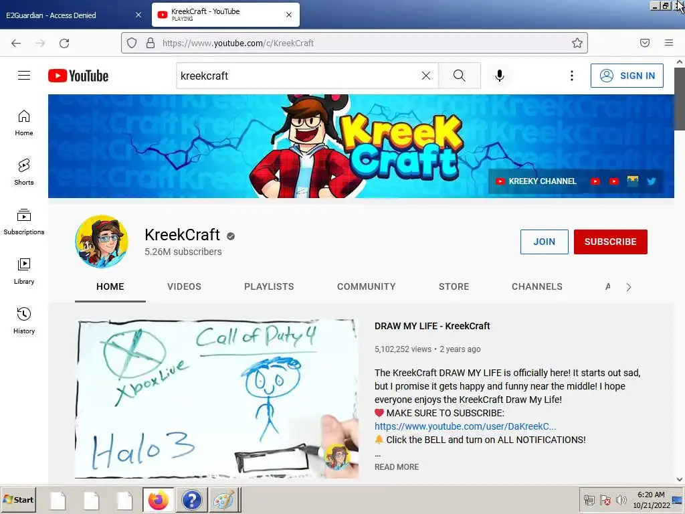This screenshot has height=514, width=685.
Task: Click the YouTube logo
Action: pos(78,76)
